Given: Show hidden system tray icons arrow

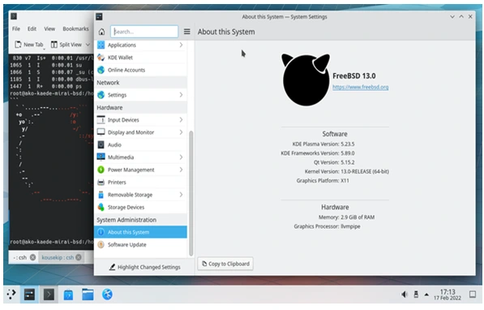Looking at the screenshot, I should pyautogui.click(x=426, y=295).
